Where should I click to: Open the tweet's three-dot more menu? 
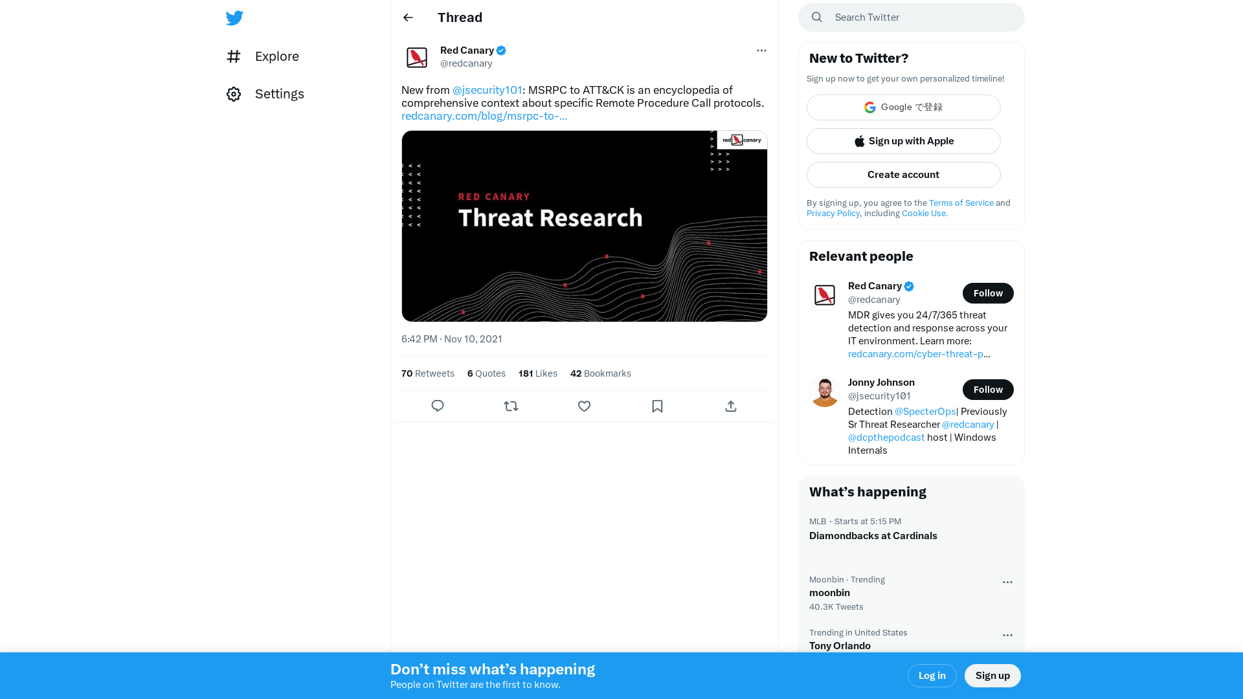point(761,50)
